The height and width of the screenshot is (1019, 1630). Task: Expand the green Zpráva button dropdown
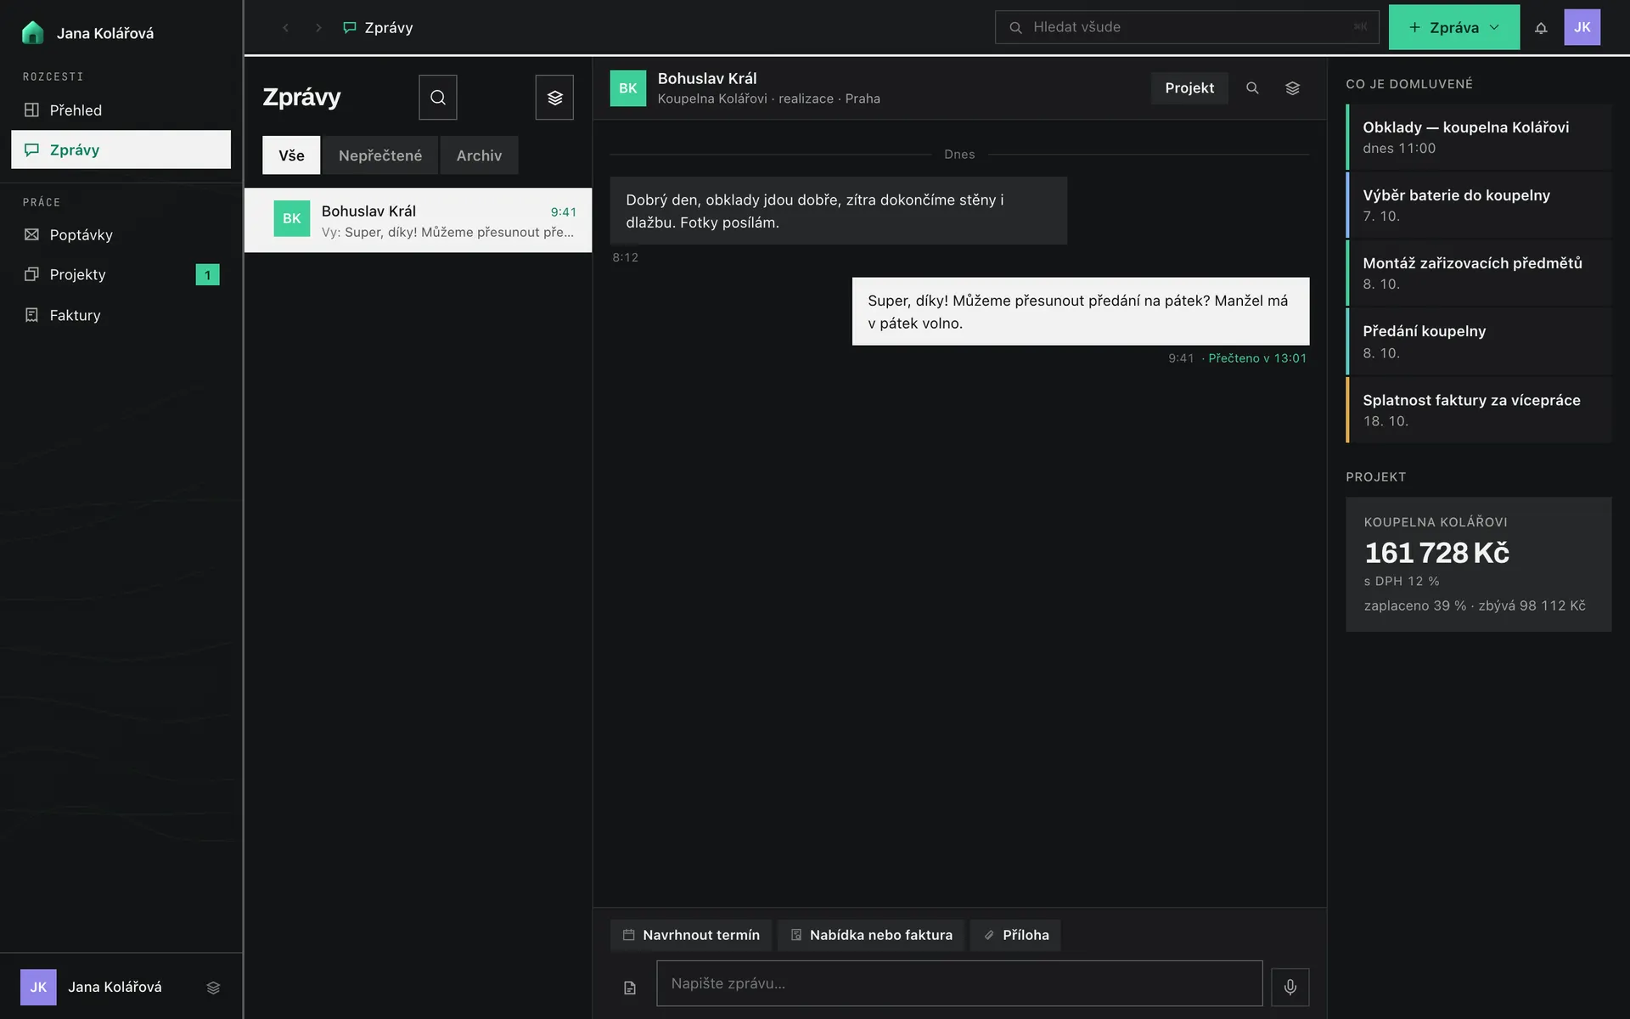[1494, 27]
